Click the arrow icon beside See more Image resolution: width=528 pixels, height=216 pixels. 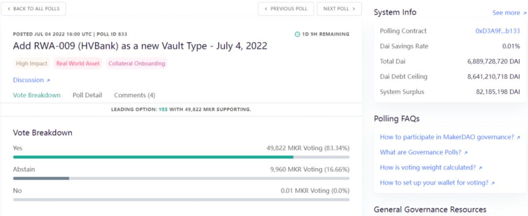click(525, 13)
